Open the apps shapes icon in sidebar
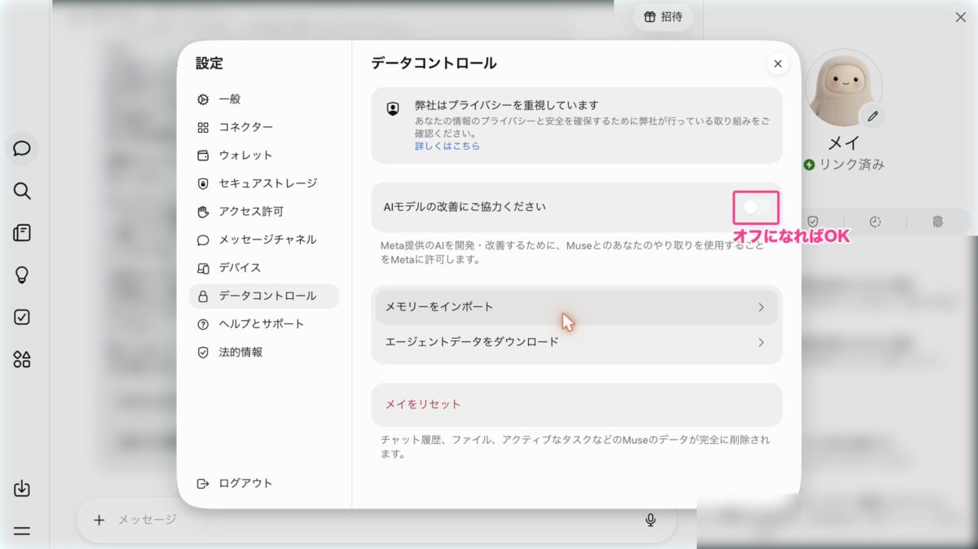Image resolution: width=978 pixels, height=549 pixels. click(22, 359)
